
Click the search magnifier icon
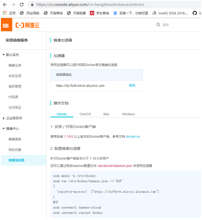(158, 24)
